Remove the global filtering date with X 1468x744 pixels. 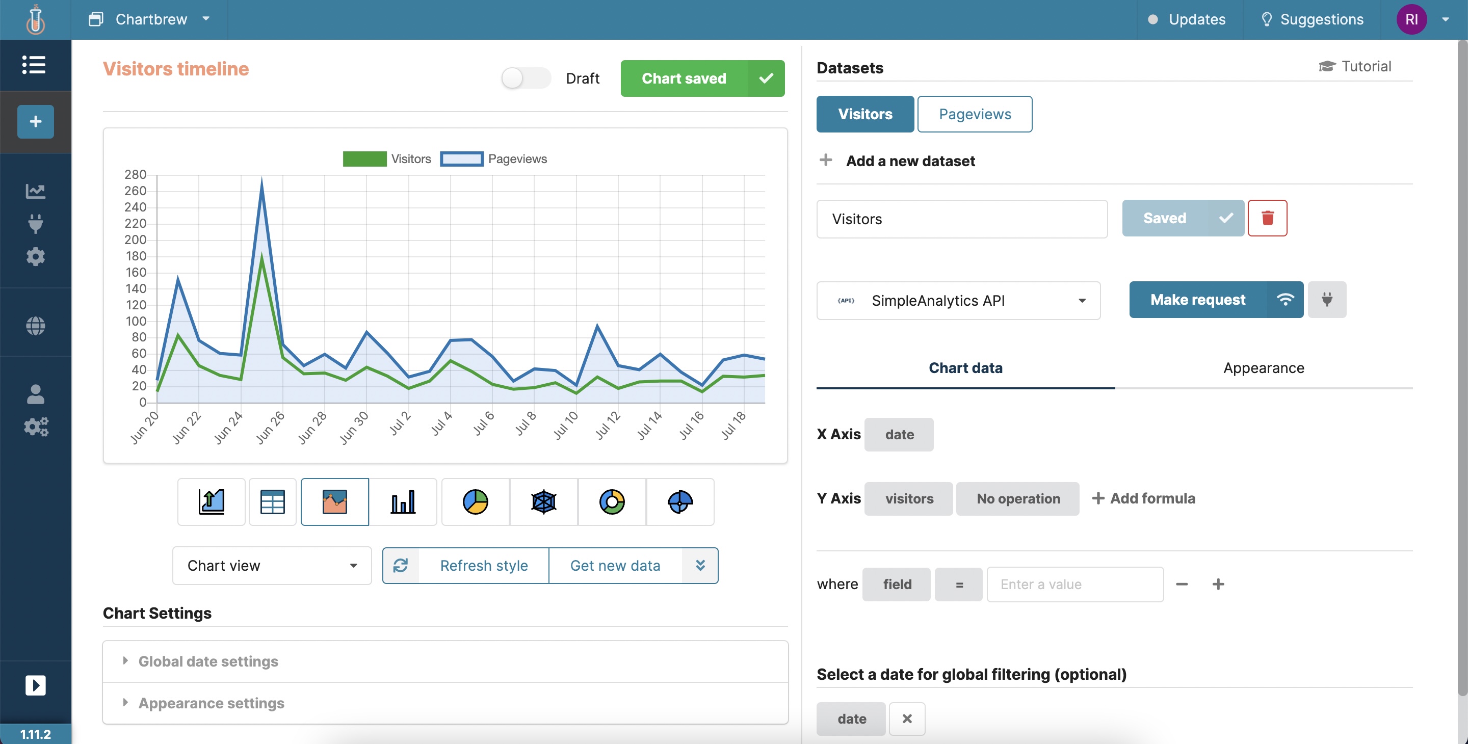click(x=907, y=719)
